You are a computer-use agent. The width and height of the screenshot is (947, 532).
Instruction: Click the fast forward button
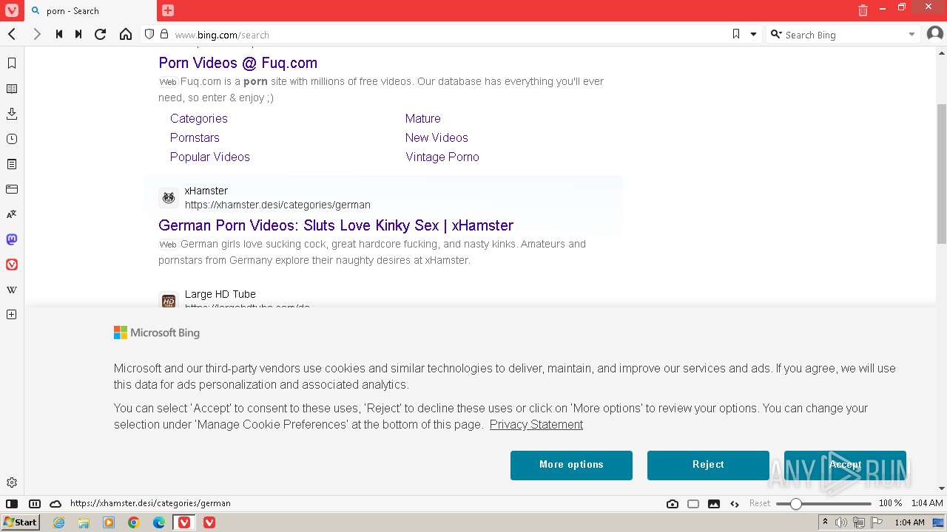pyautogui.click(x=78, y=34)
